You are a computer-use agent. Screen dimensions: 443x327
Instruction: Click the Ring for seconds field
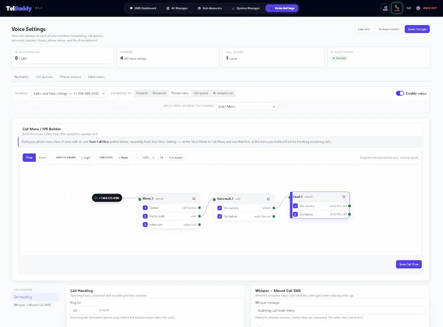coord(83,310)
